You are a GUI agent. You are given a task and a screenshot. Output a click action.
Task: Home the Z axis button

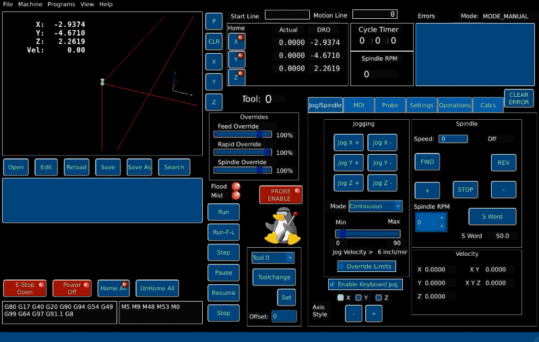click(x=236, y=77)
